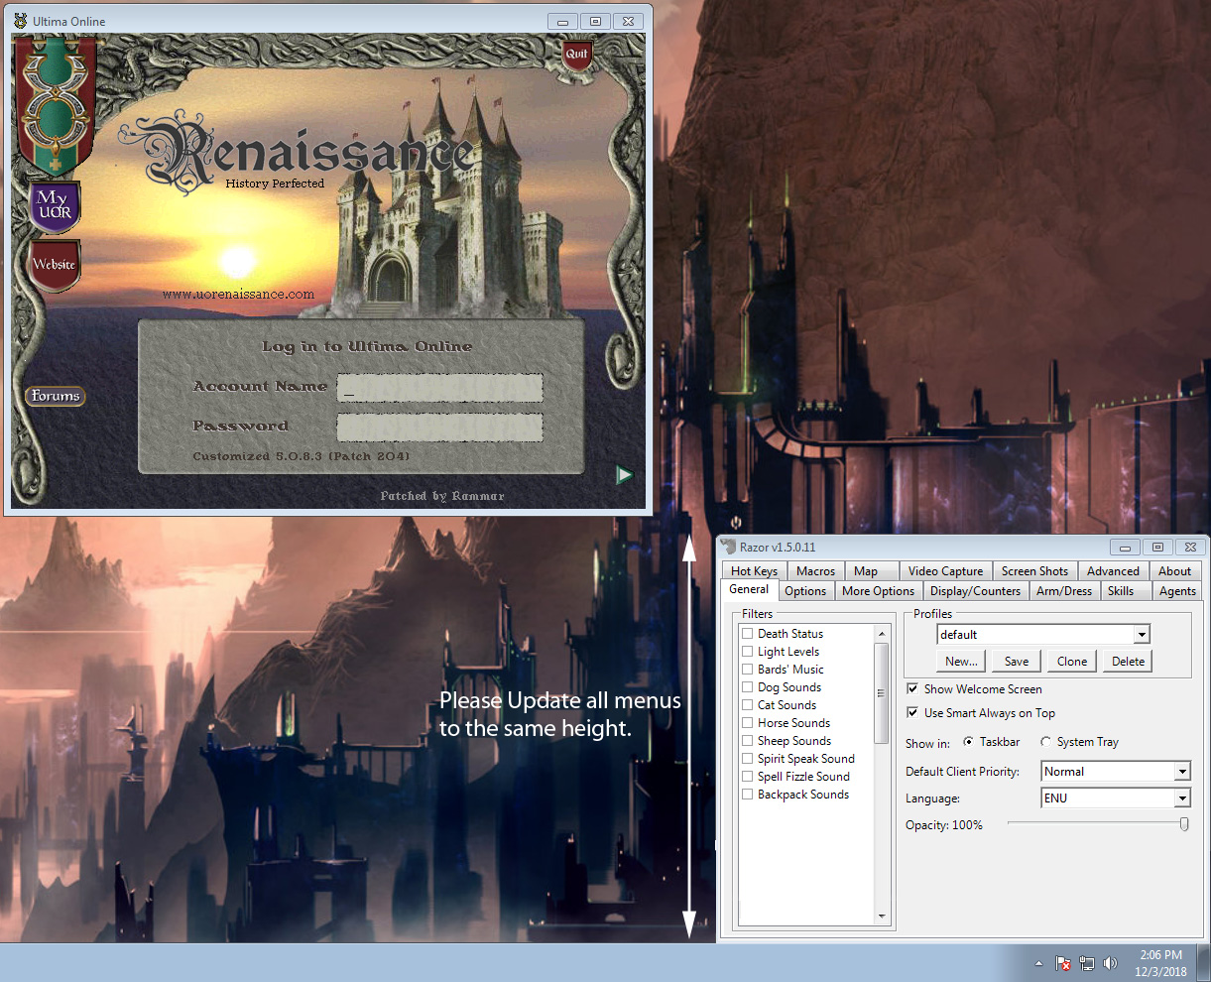This screenshot has width=1211, height=982.
Task: Click the Filters list scroll up arrow
Action: point(882,633)
